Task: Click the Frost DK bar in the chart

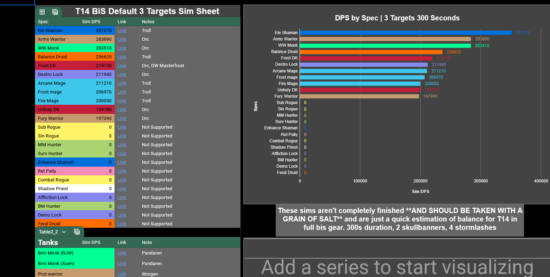Action: tap(366, 58)
